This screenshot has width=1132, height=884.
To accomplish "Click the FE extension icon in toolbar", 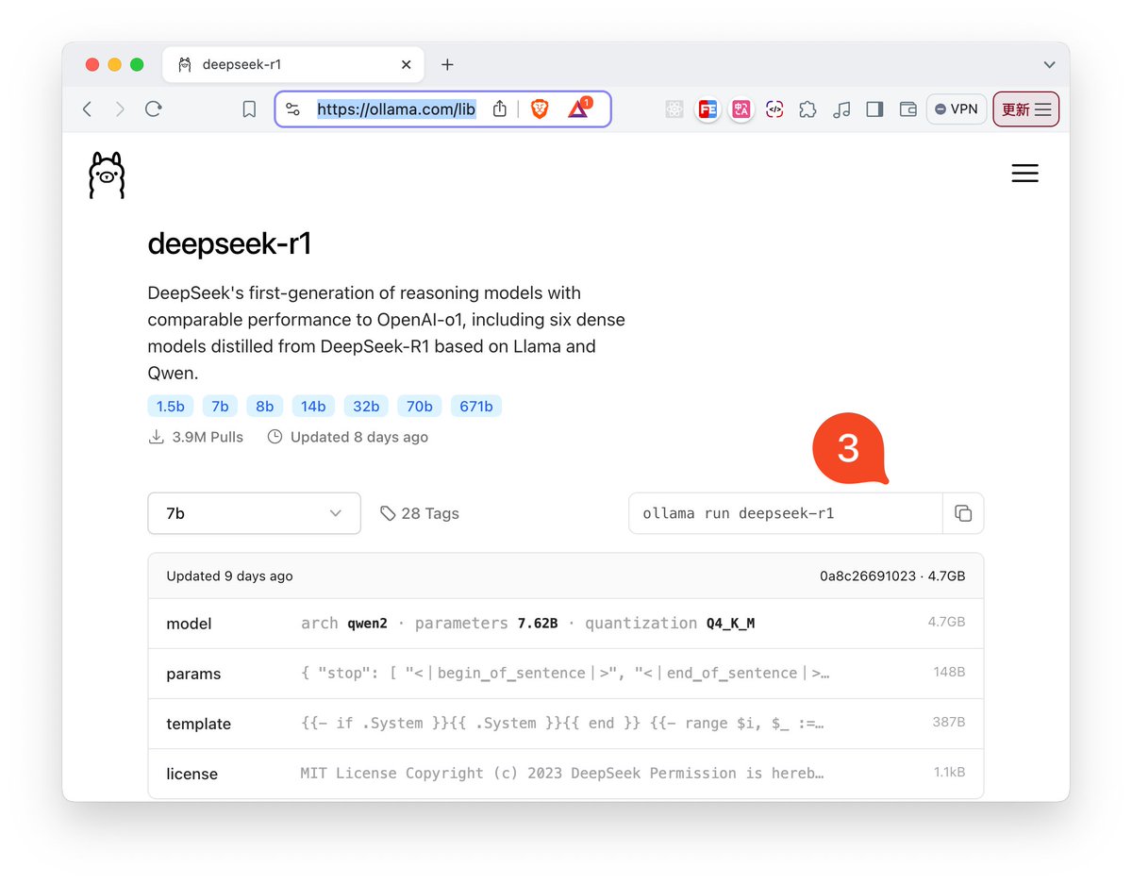I will point(707,109).
